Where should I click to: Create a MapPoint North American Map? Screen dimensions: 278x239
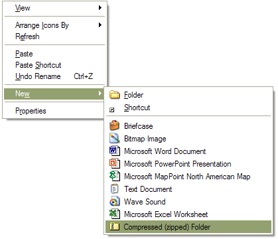coord(188,177)
